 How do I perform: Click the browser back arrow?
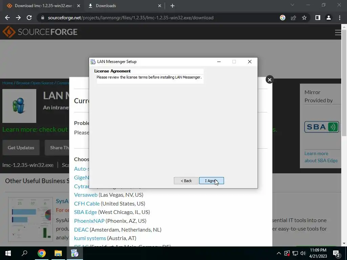[7, 18]
